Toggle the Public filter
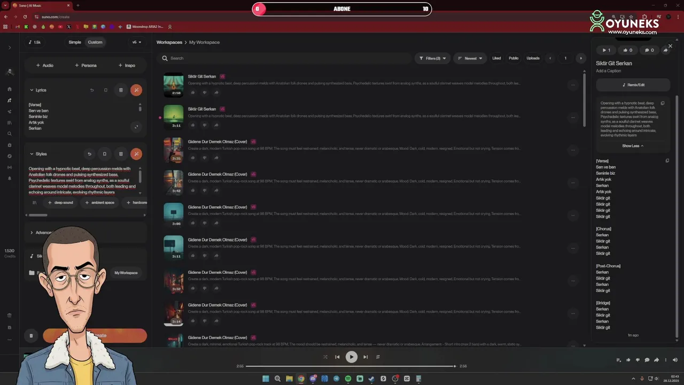Image resolution: width=684 pixels, height=385 pixels. coord(514,58)
